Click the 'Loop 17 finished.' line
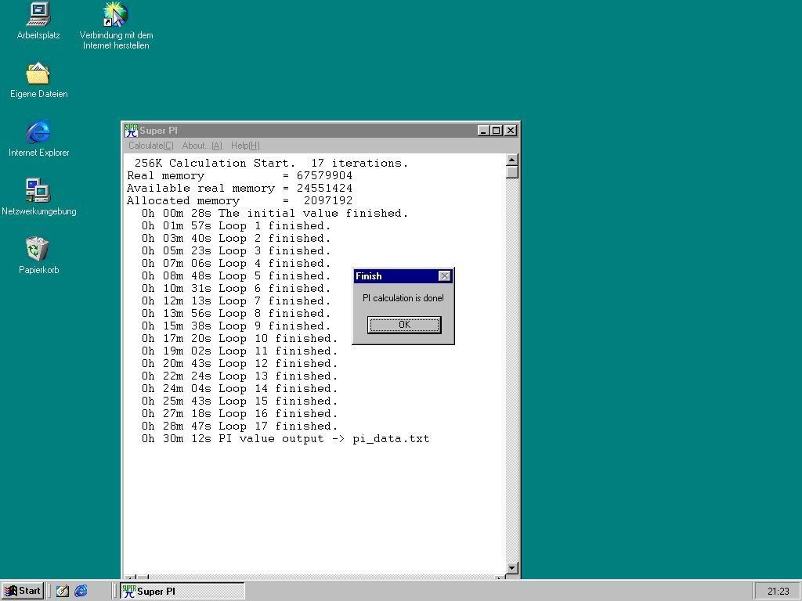This screenshot has width=802, height=601. click(x=240, y=426)
